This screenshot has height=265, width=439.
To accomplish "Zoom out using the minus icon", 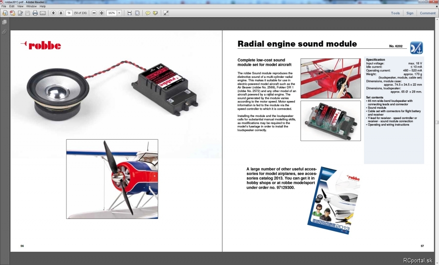I will [x=94, y=13].
